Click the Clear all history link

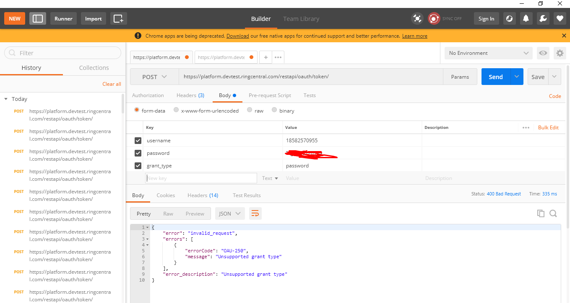[x=112, y=84]
